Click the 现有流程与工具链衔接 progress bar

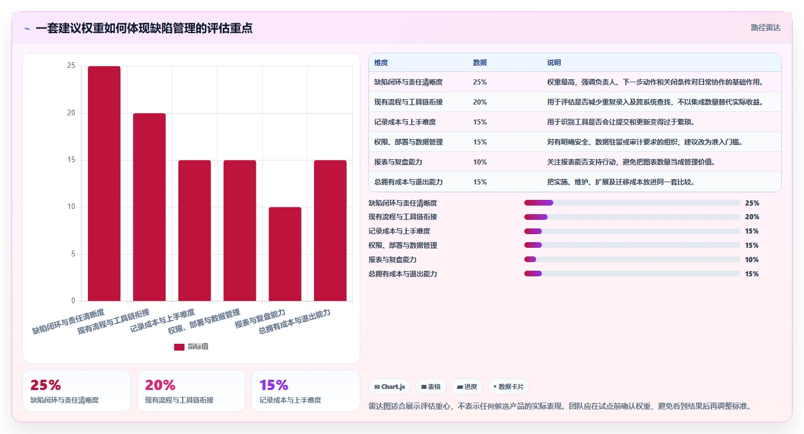(632, 217)
